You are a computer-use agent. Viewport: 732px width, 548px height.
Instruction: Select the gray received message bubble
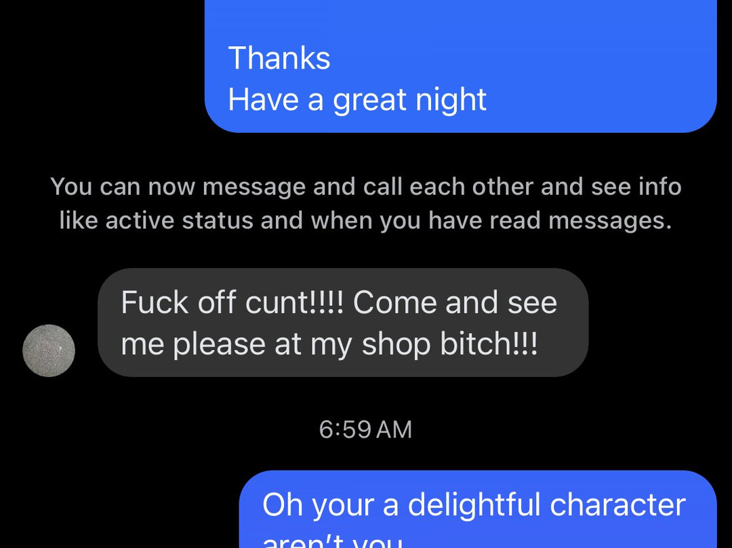(x=343, y=322)
